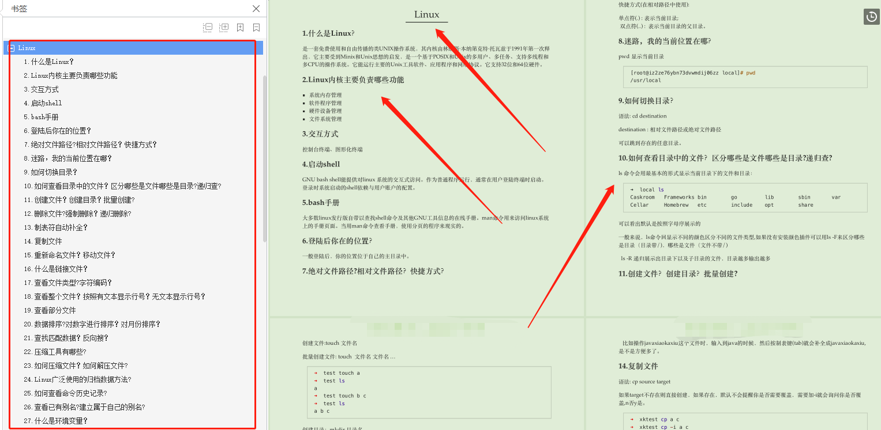Click list item 文件系统管理
The height and width of the screenshot is (430, 881).
tap(325, 119)
